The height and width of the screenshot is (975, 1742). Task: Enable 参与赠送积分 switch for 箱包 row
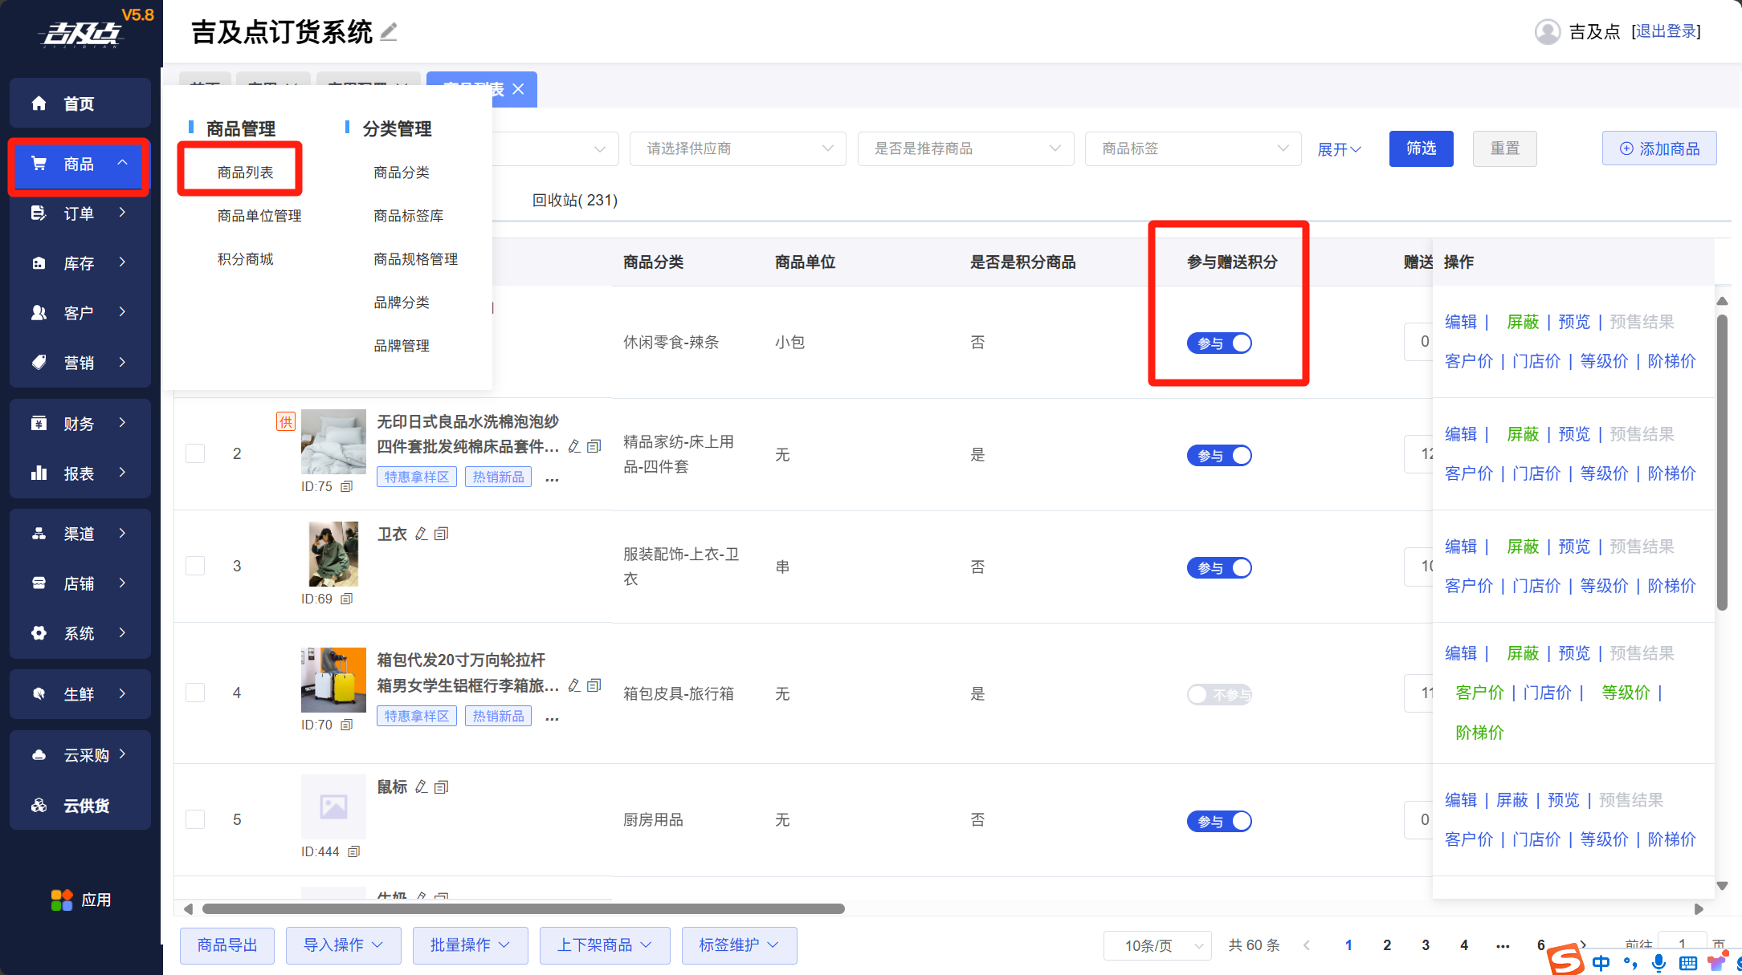click(x=1218, y=694)
